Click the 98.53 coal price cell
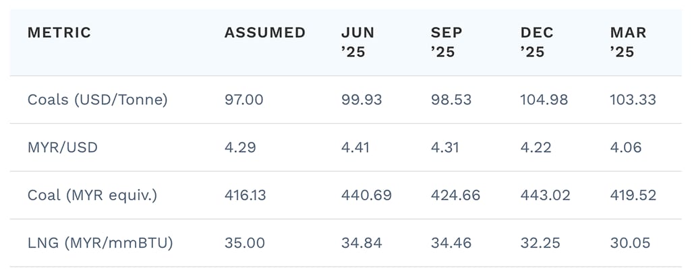The image size is (692, 278). pyautogui.click(x=451, y=100)
